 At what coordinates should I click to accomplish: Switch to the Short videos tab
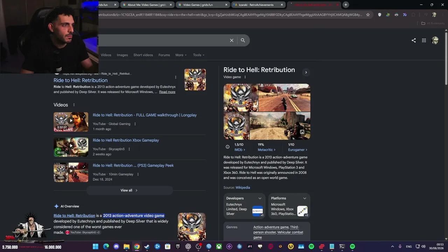pyautogui.click(x=143, y=55)
